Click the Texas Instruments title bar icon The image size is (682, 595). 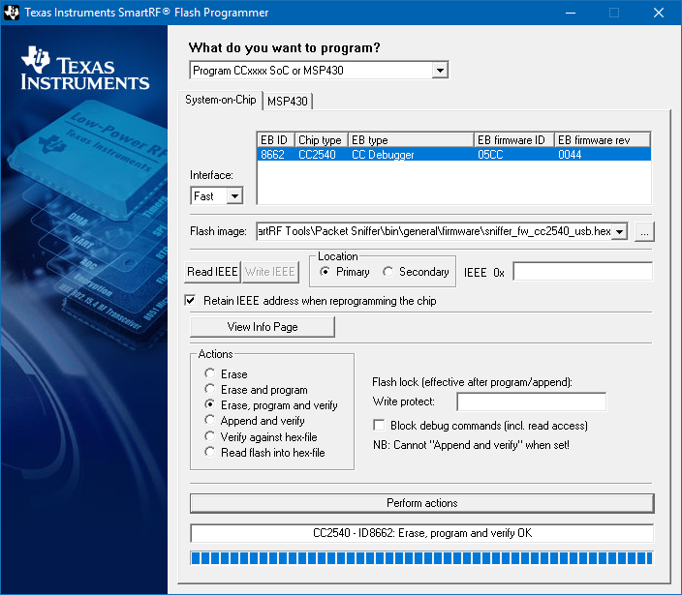[x=12, y=13]
